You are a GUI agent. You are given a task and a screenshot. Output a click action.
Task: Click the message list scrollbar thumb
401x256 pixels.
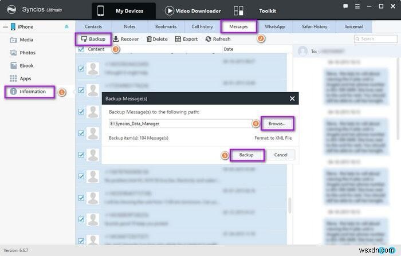(x=289, y=205)
